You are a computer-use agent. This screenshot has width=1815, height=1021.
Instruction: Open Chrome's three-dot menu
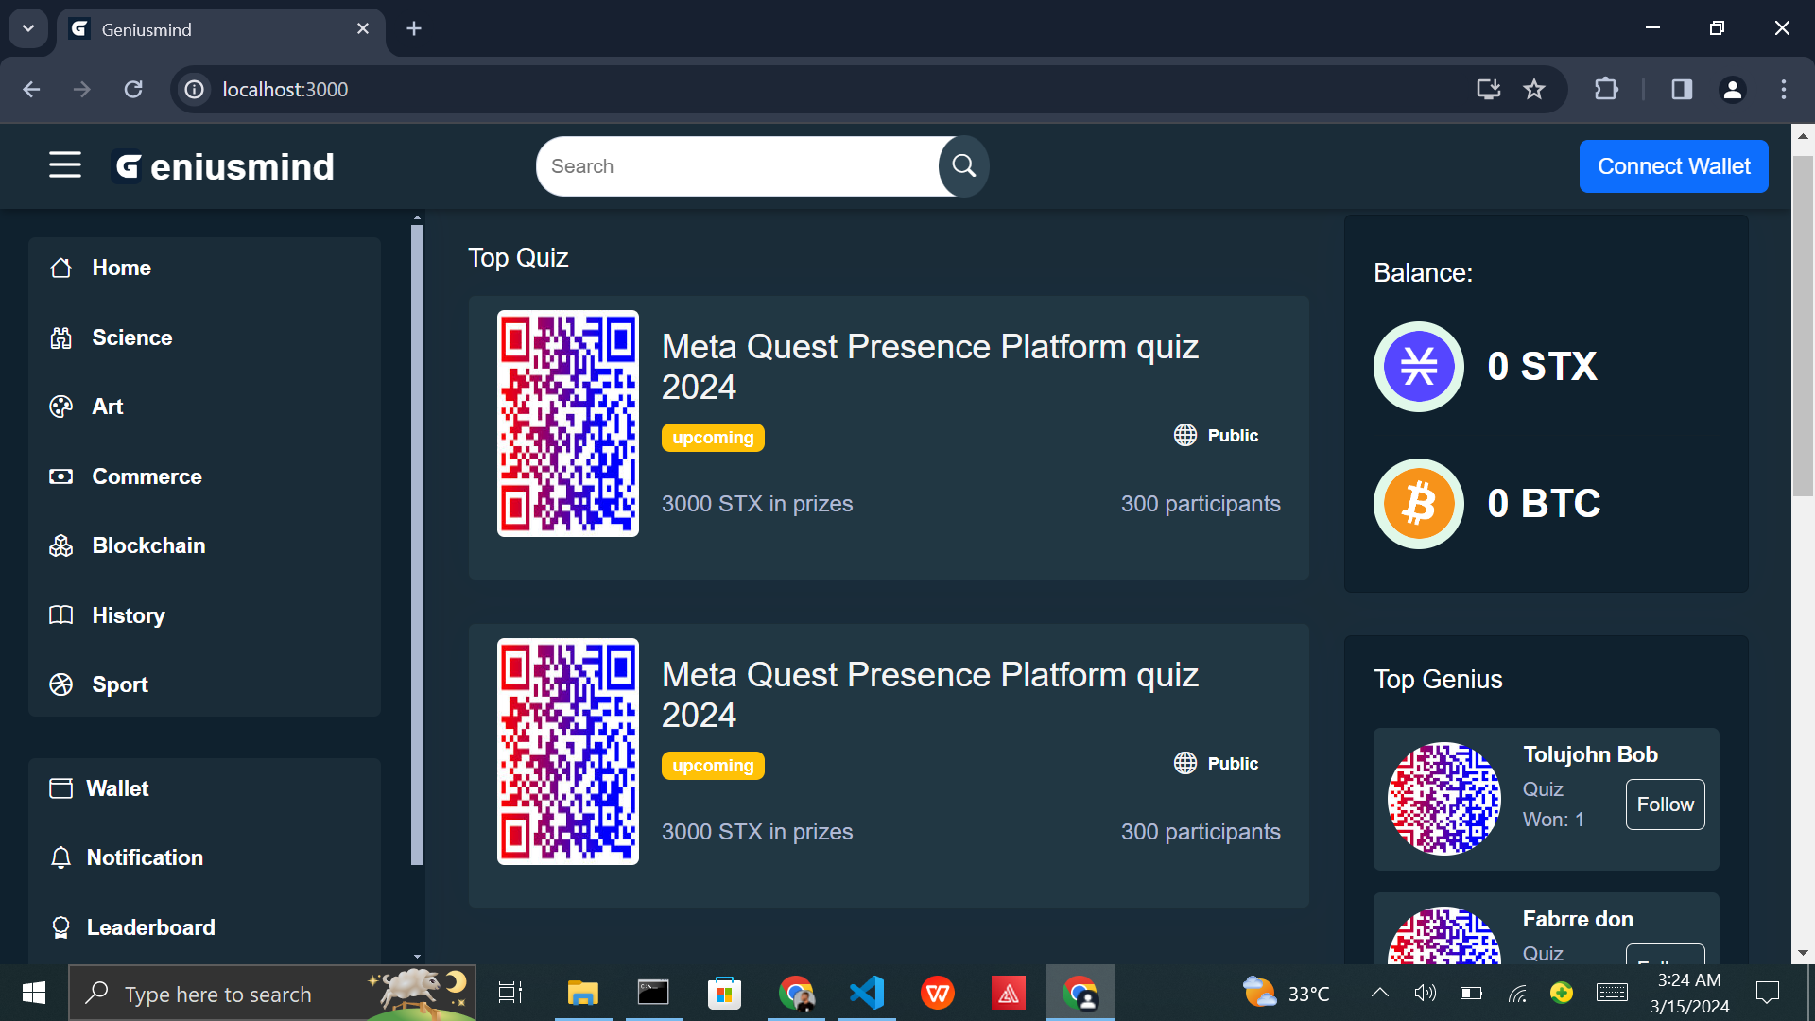[1784, 89]
